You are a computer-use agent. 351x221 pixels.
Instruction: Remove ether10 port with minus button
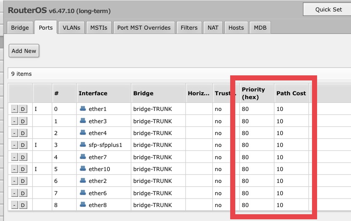[x=14, y=169]
